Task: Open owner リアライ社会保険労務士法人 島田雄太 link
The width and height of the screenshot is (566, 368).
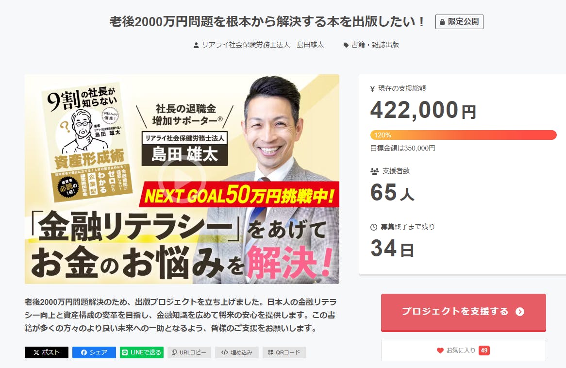Action: pos(263,45)
